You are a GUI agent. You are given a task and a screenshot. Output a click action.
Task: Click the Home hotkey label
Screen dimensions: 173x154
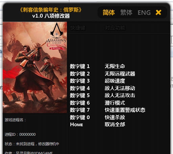76,125
